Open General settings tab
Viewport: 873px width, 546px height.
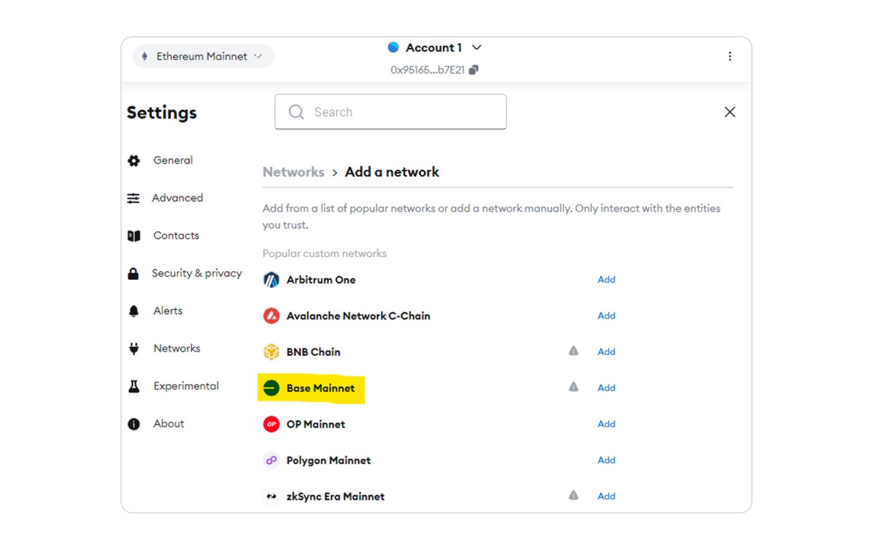coord(173,160)
